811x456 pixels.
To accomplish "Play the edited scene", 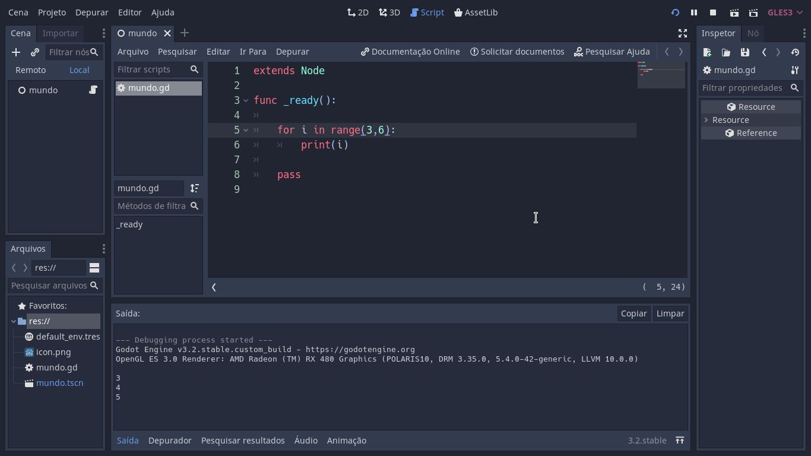I will (x=734, y=12).
